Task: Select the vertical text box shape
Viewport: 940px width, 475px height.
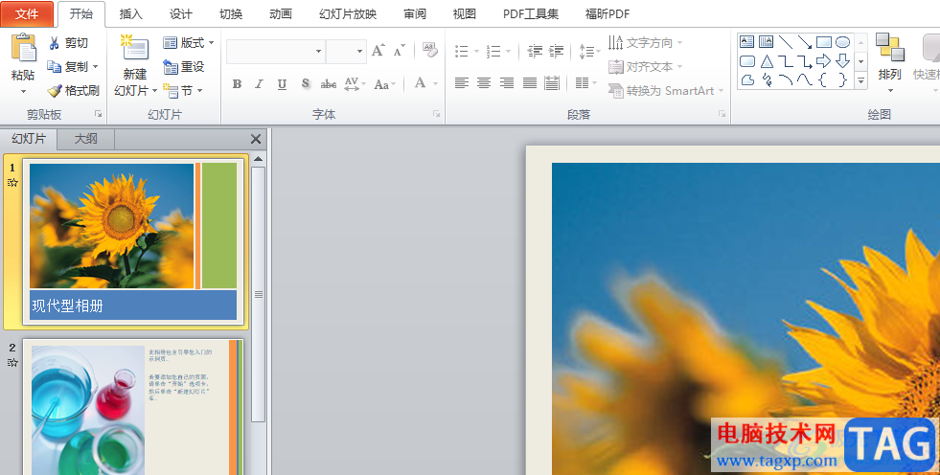Action: click(x=767, y=42)
